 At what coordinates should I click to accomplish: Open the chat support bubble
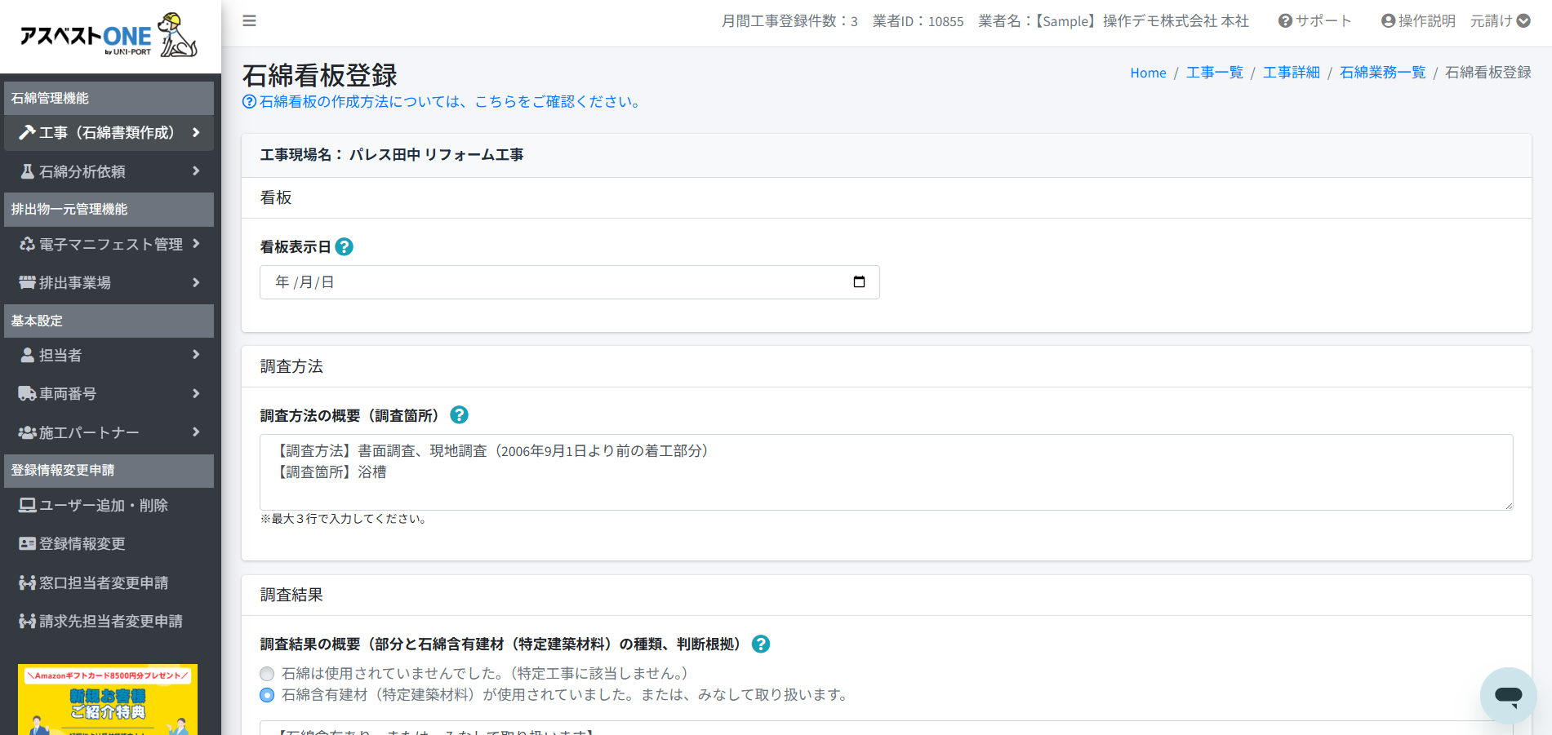[1508, 695]
